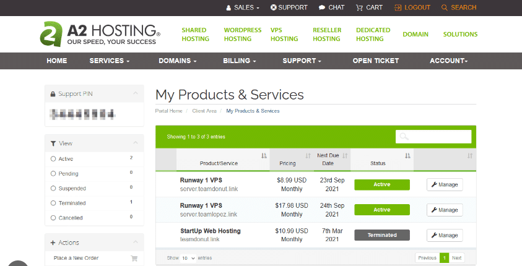The height and width of the screenshot is (266, 522).
Task: Open the Billing dropdown menu
Action: click(240, 61)
